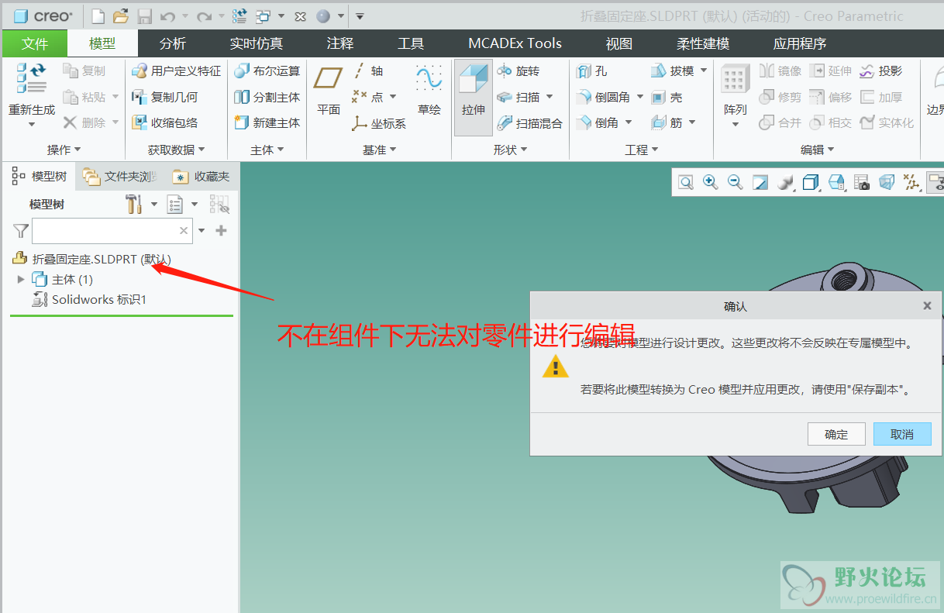Open the filter funnel options
944x613 pixels.
pyautogui.click(x=21, y=230)
